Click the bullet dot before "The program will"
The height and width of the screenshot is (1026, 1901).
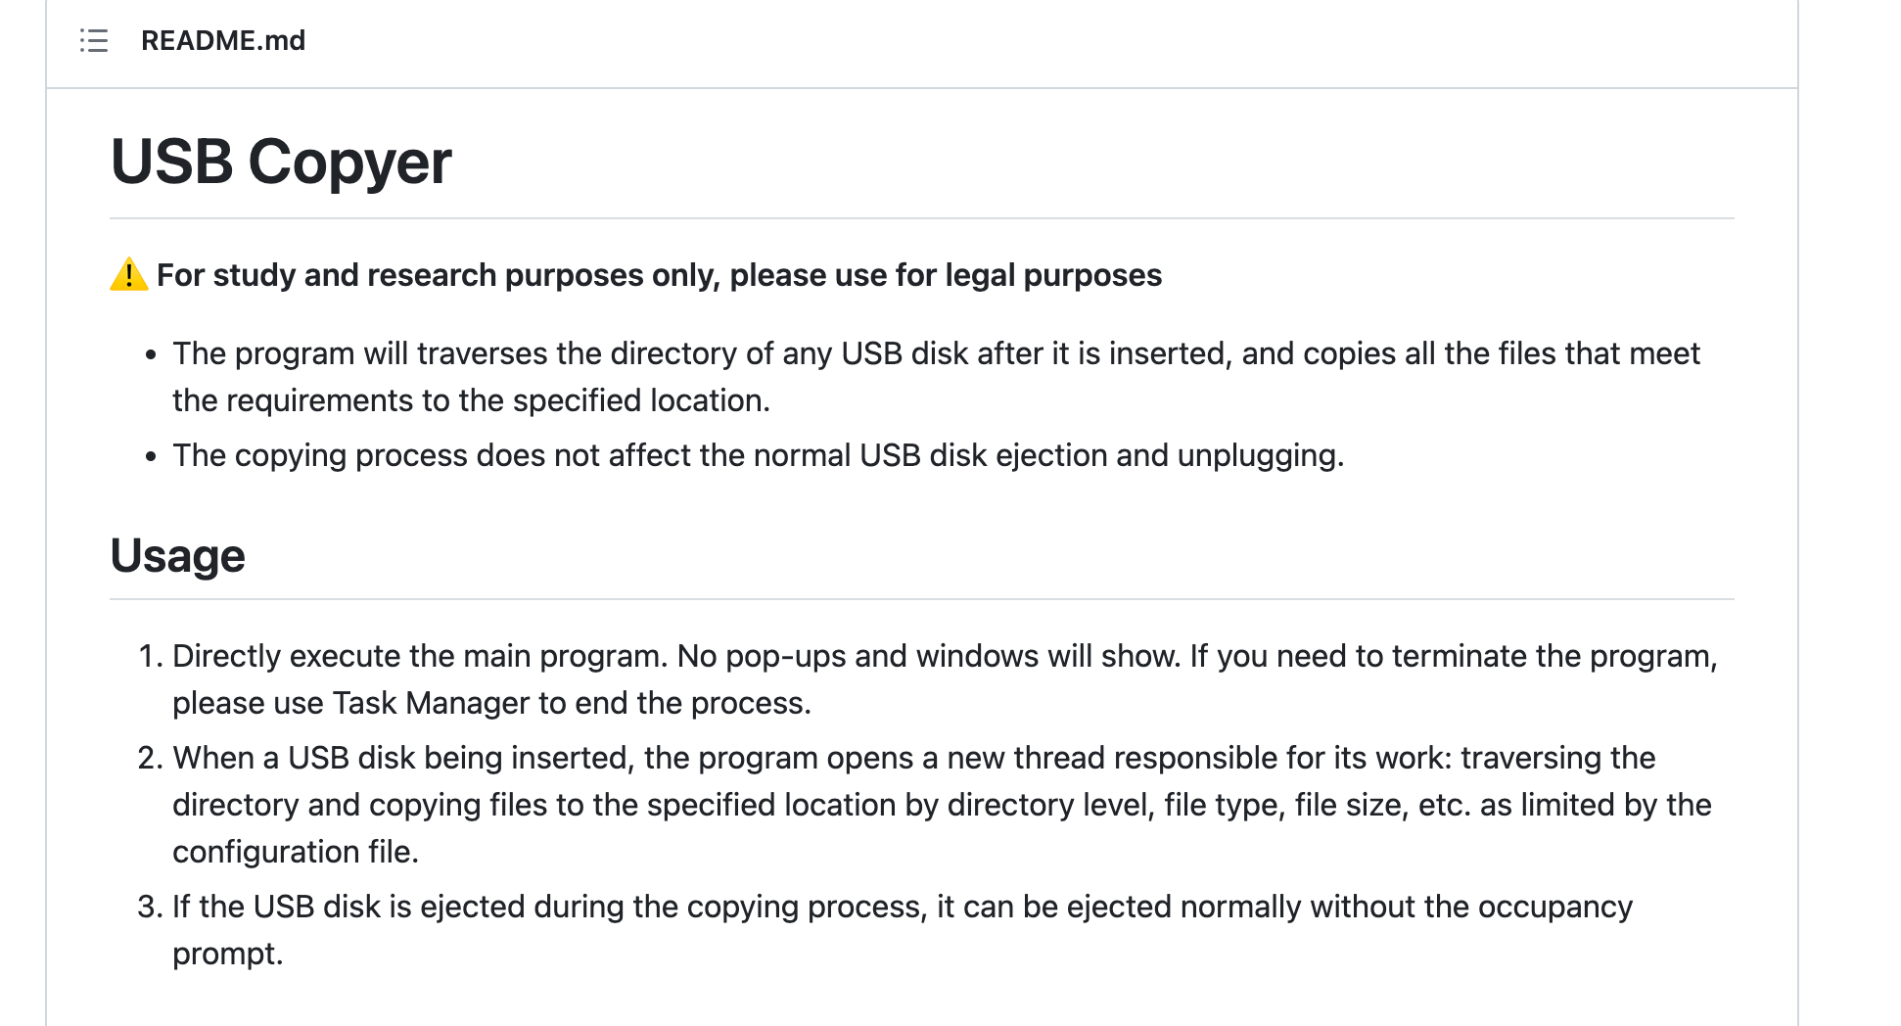coord(151,354)
